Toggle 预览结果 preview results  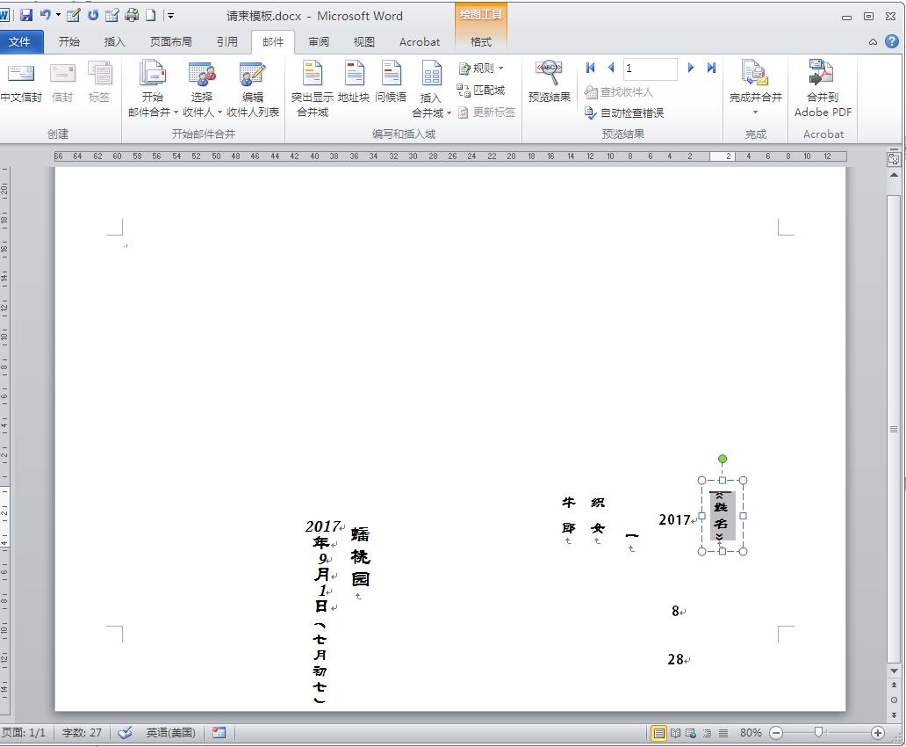point(550,83)
